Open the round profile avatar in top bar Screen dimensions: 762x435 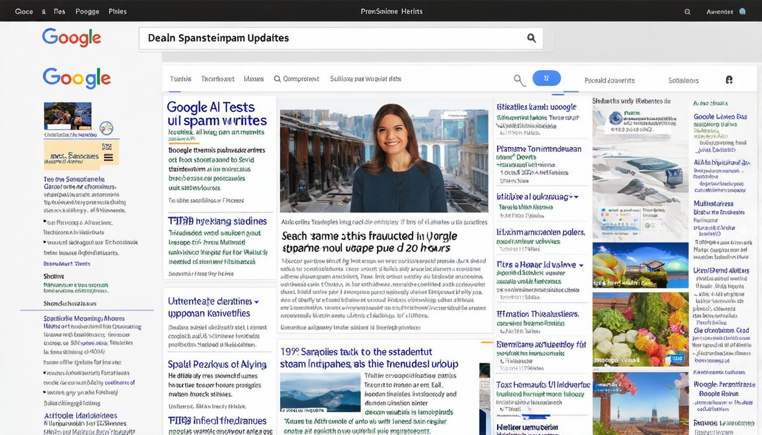pyautogui.click(x=742, y=11)
